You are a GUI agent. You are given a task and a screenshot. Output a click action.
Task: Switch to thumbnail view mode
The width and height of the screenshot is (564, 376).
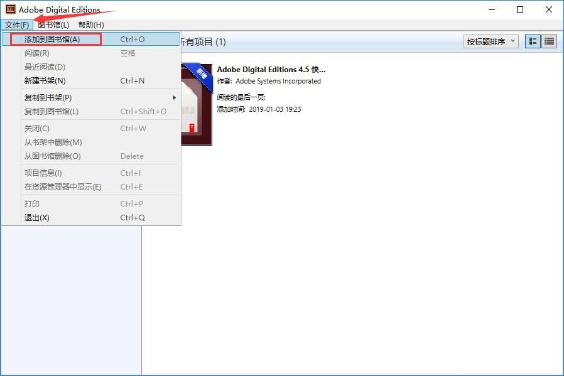533,41
